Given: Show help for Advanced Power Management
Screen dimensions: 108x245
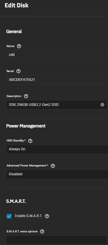Looking at the screenshot, I should (53, 166).
